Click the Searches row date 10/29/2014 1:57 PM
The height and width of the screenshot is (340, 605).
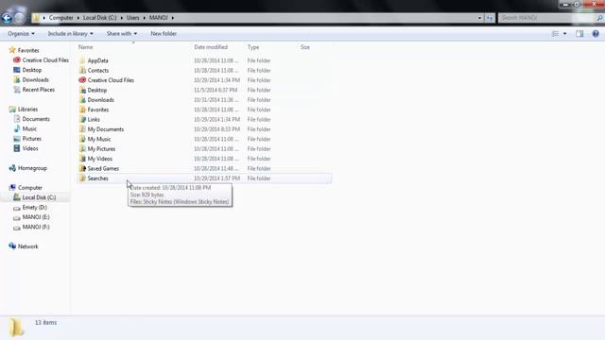(216, 178)
